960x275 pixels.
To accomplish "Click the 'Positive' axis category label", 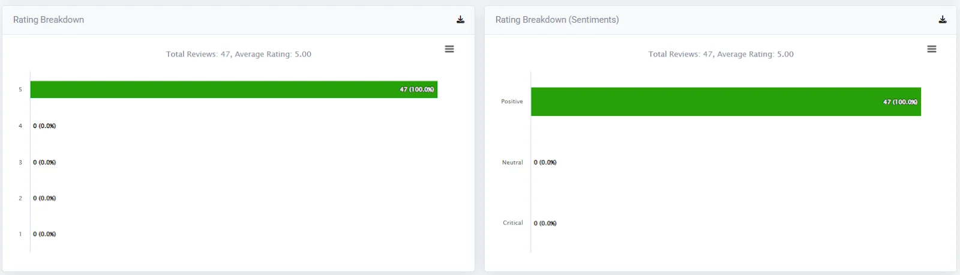I will coord(512,101).
